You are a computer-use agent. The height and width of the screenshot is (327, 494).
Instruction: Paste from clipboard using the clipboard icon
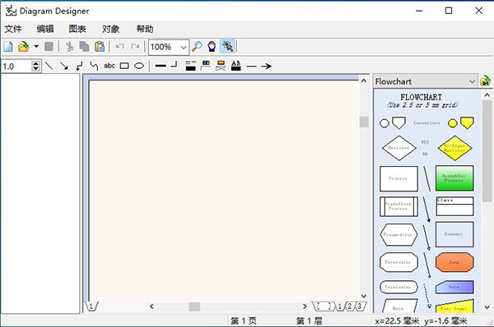(100, 47)
